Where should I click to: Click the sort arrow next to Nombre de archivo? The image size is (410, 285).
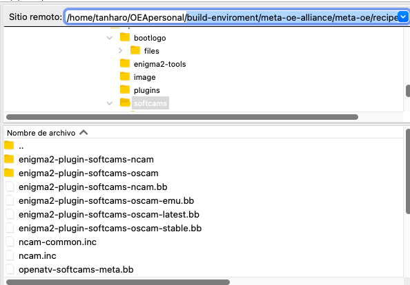click(84, 132)
